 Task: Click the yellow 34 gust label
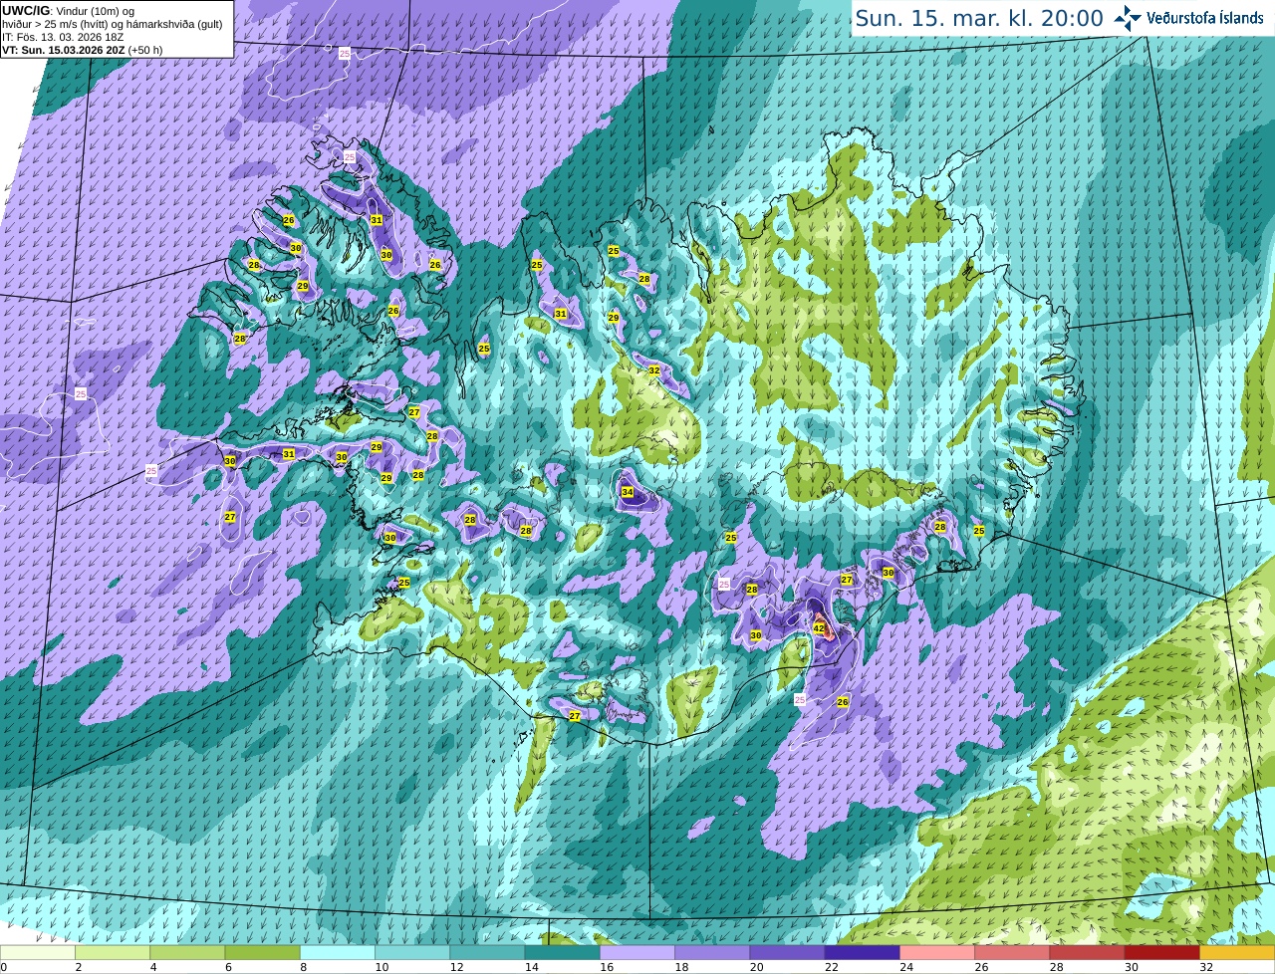[628, 492]
